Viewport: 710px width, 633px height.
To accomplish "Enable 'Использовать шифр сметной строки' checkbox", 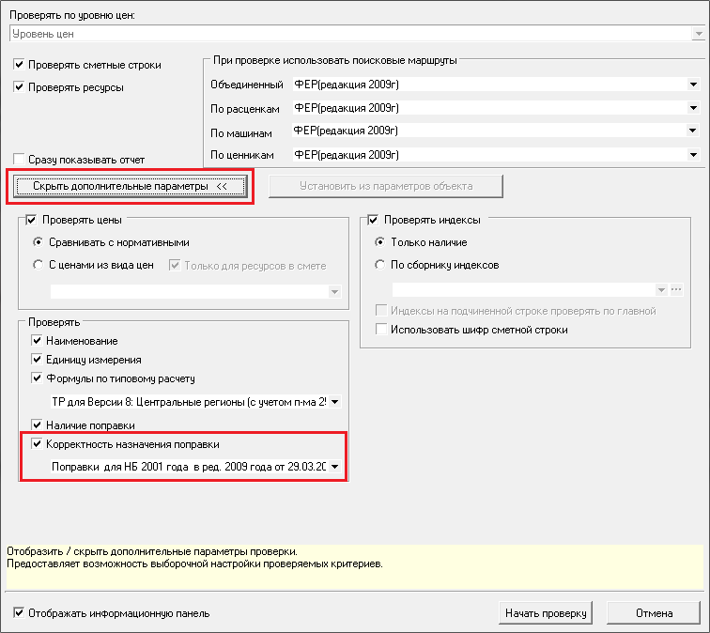I will (380, 330).
